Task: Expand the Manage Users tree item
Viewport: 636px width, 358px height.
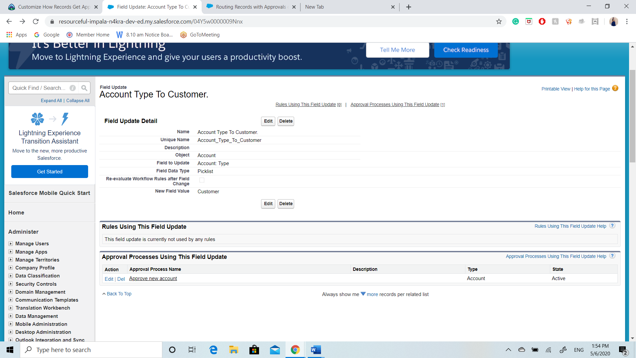Action: click(11, 243)
